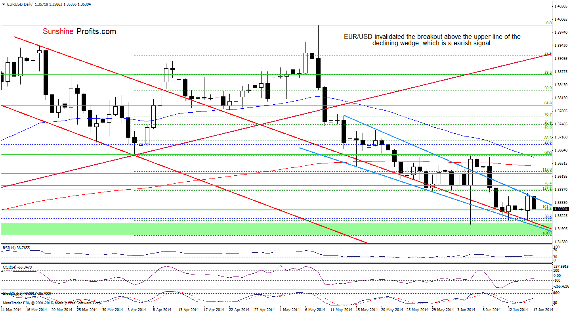Select the RSI(14) 36.7655 indicator label

pyautogui.click(x=15, y=247)
